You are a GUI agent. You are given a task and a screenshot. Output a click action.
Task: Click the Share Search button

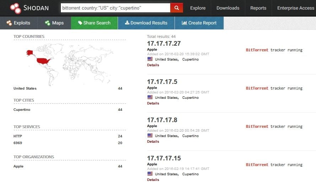[x=94, y=23]
